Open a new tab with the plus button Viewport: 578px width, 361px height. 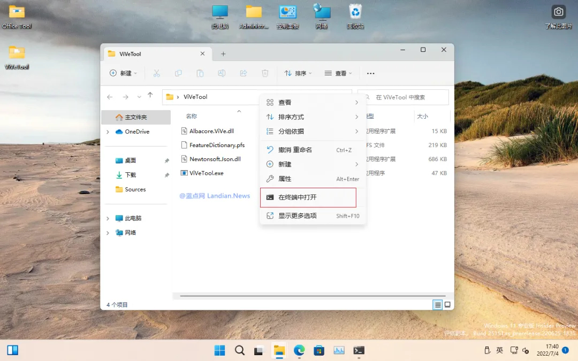point(223,53)
